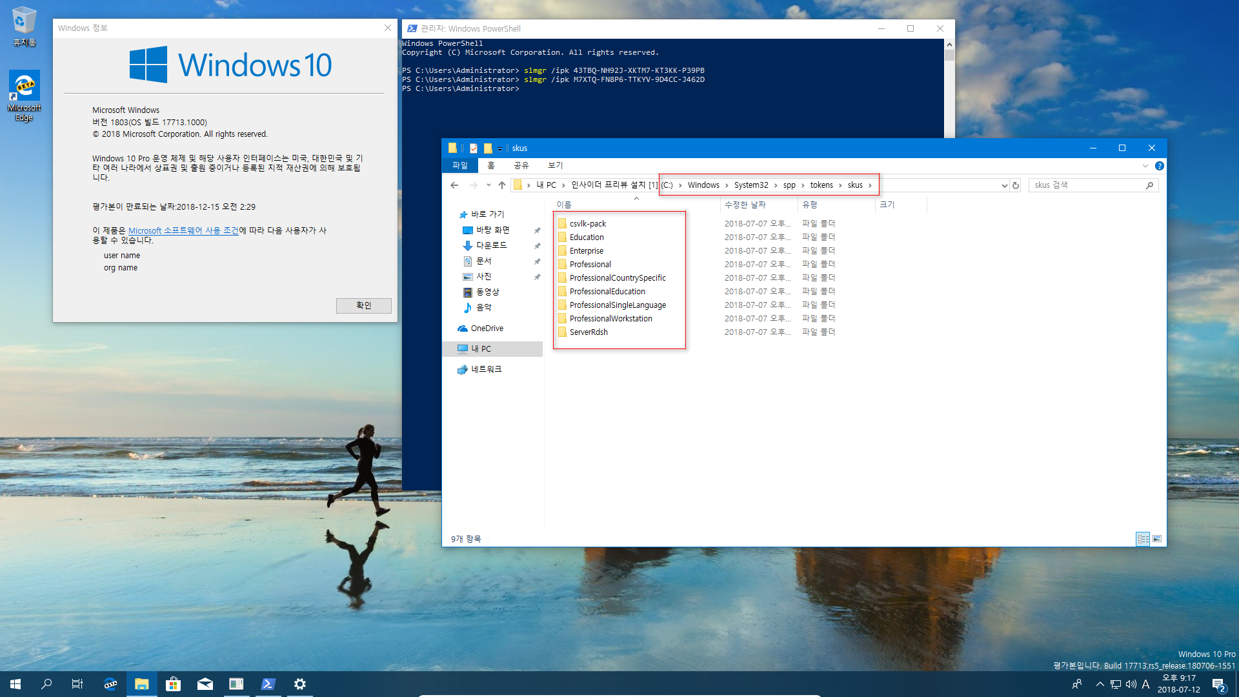Go up one folder level in Explorer
The image size is (1239, 697).
pos(502,185)
